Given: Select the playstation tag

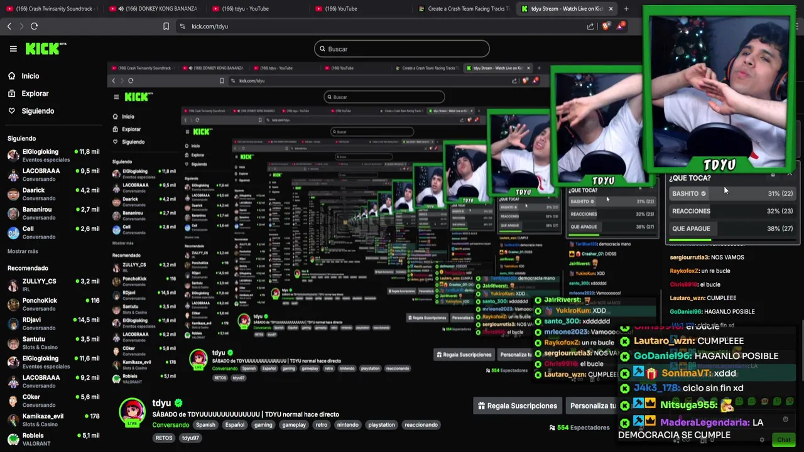Looking at the screenshot, I should (x=381, y=425).
